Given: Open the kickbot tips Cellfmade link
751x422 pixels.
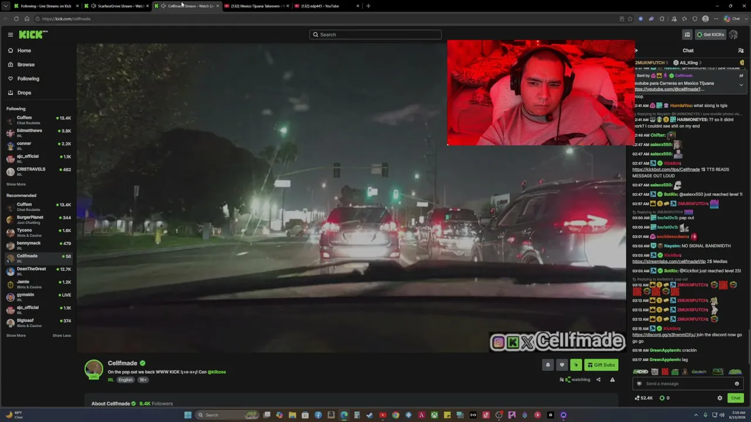Looking at the screenshot, I should pyautogui.click(x=666, y=169).
